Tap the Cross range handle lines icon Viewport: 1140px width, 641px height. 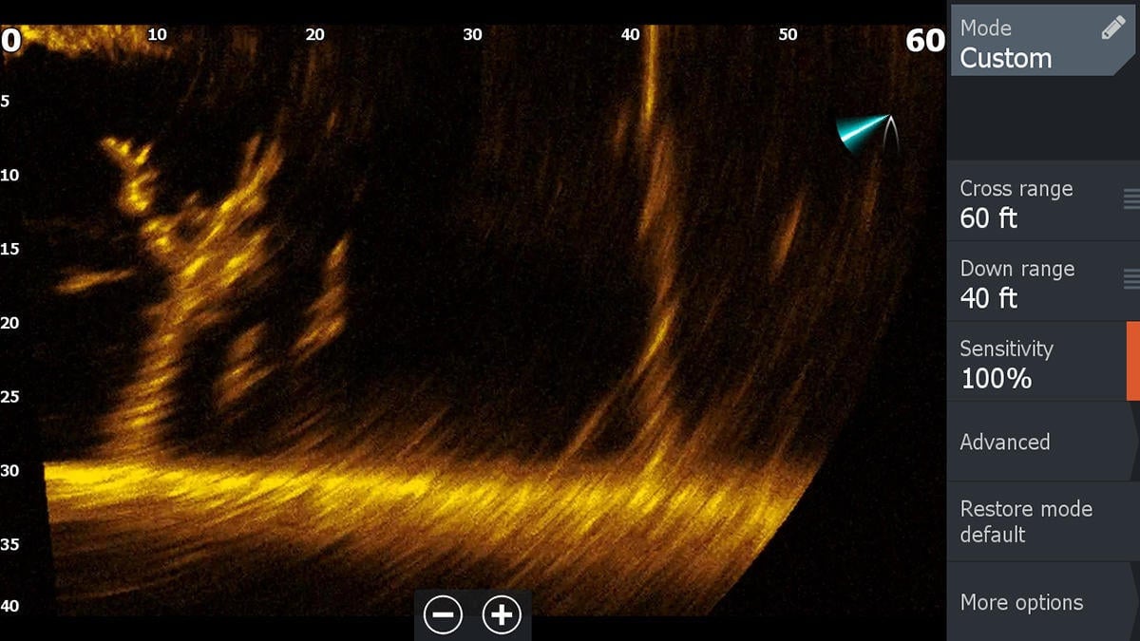tap(1130, 199)
